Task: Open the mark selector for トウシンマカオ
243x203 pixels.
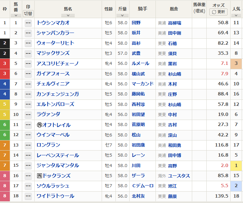Action: coord(28,23)
